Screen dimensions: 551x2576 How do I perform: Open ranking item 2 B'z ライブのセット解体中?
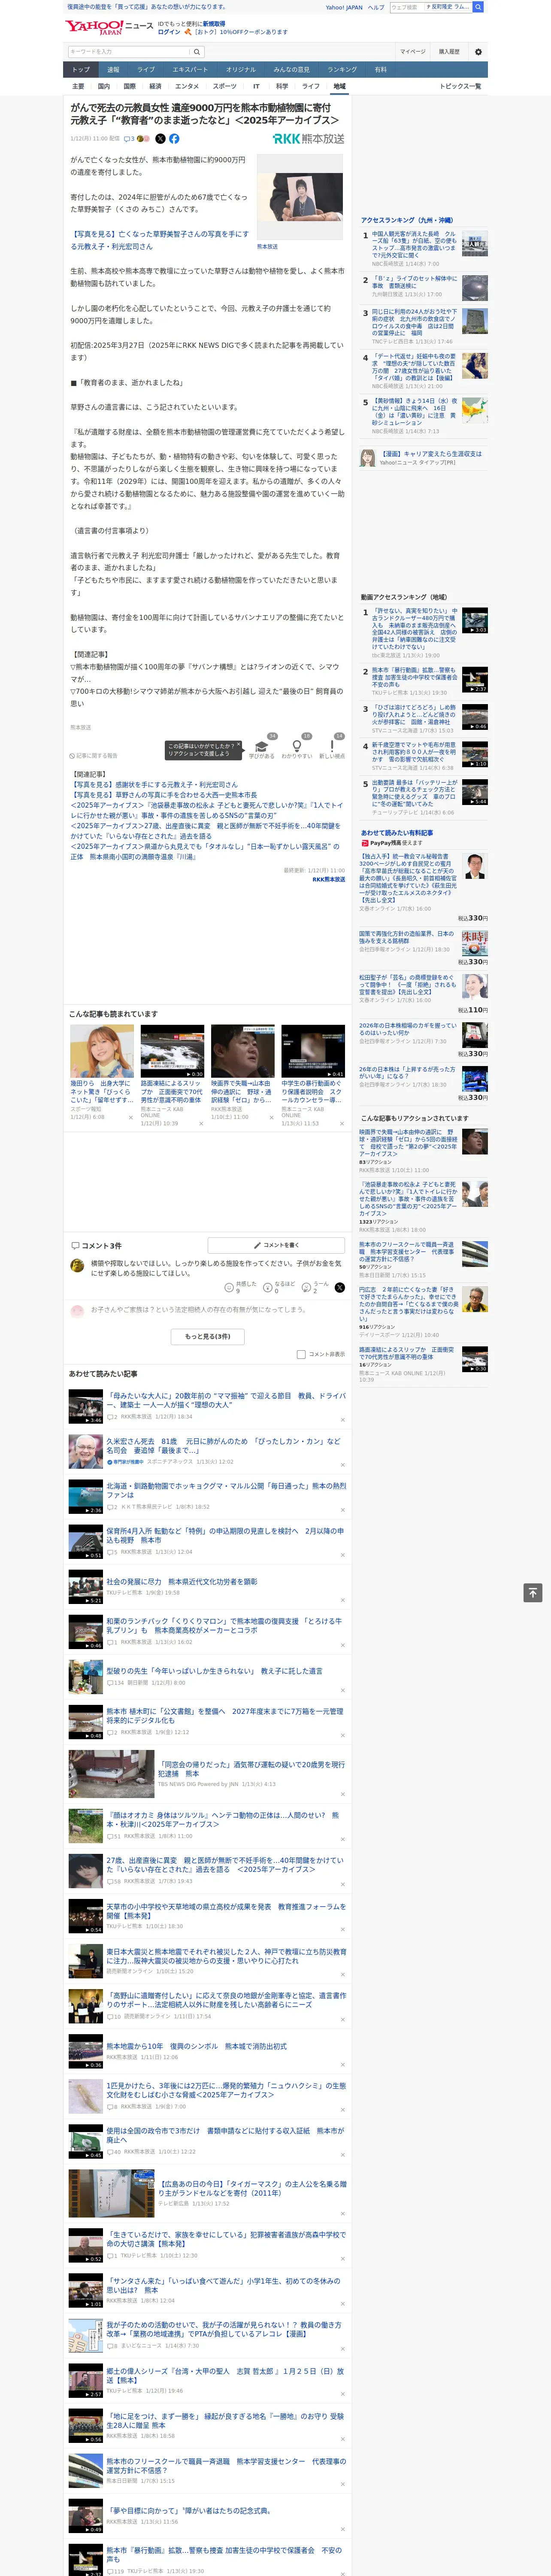[414, 282]
